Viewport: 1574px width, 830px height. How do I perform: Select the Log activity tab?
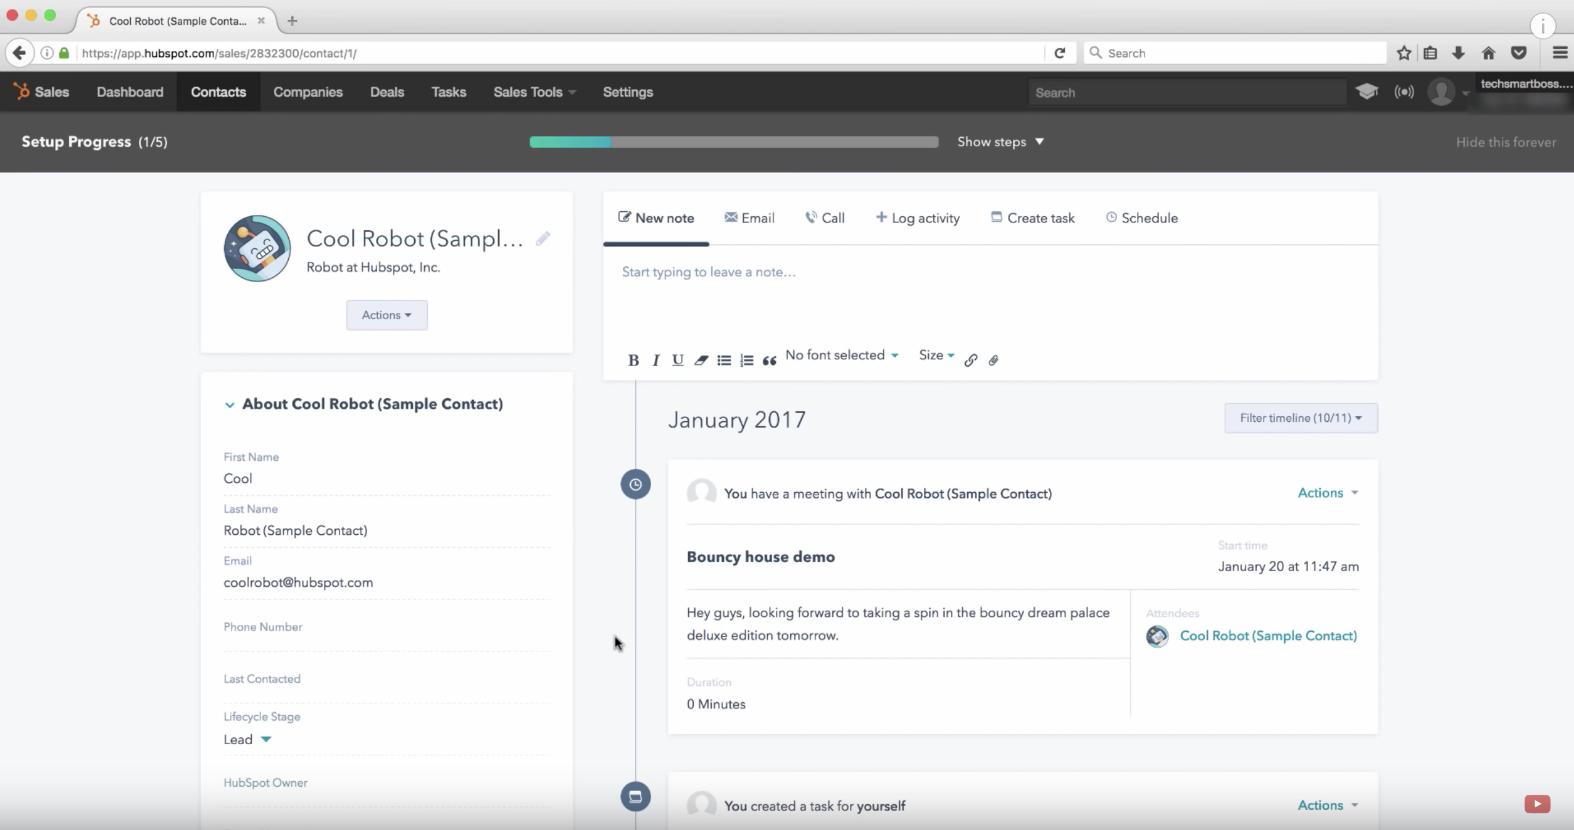918,218
